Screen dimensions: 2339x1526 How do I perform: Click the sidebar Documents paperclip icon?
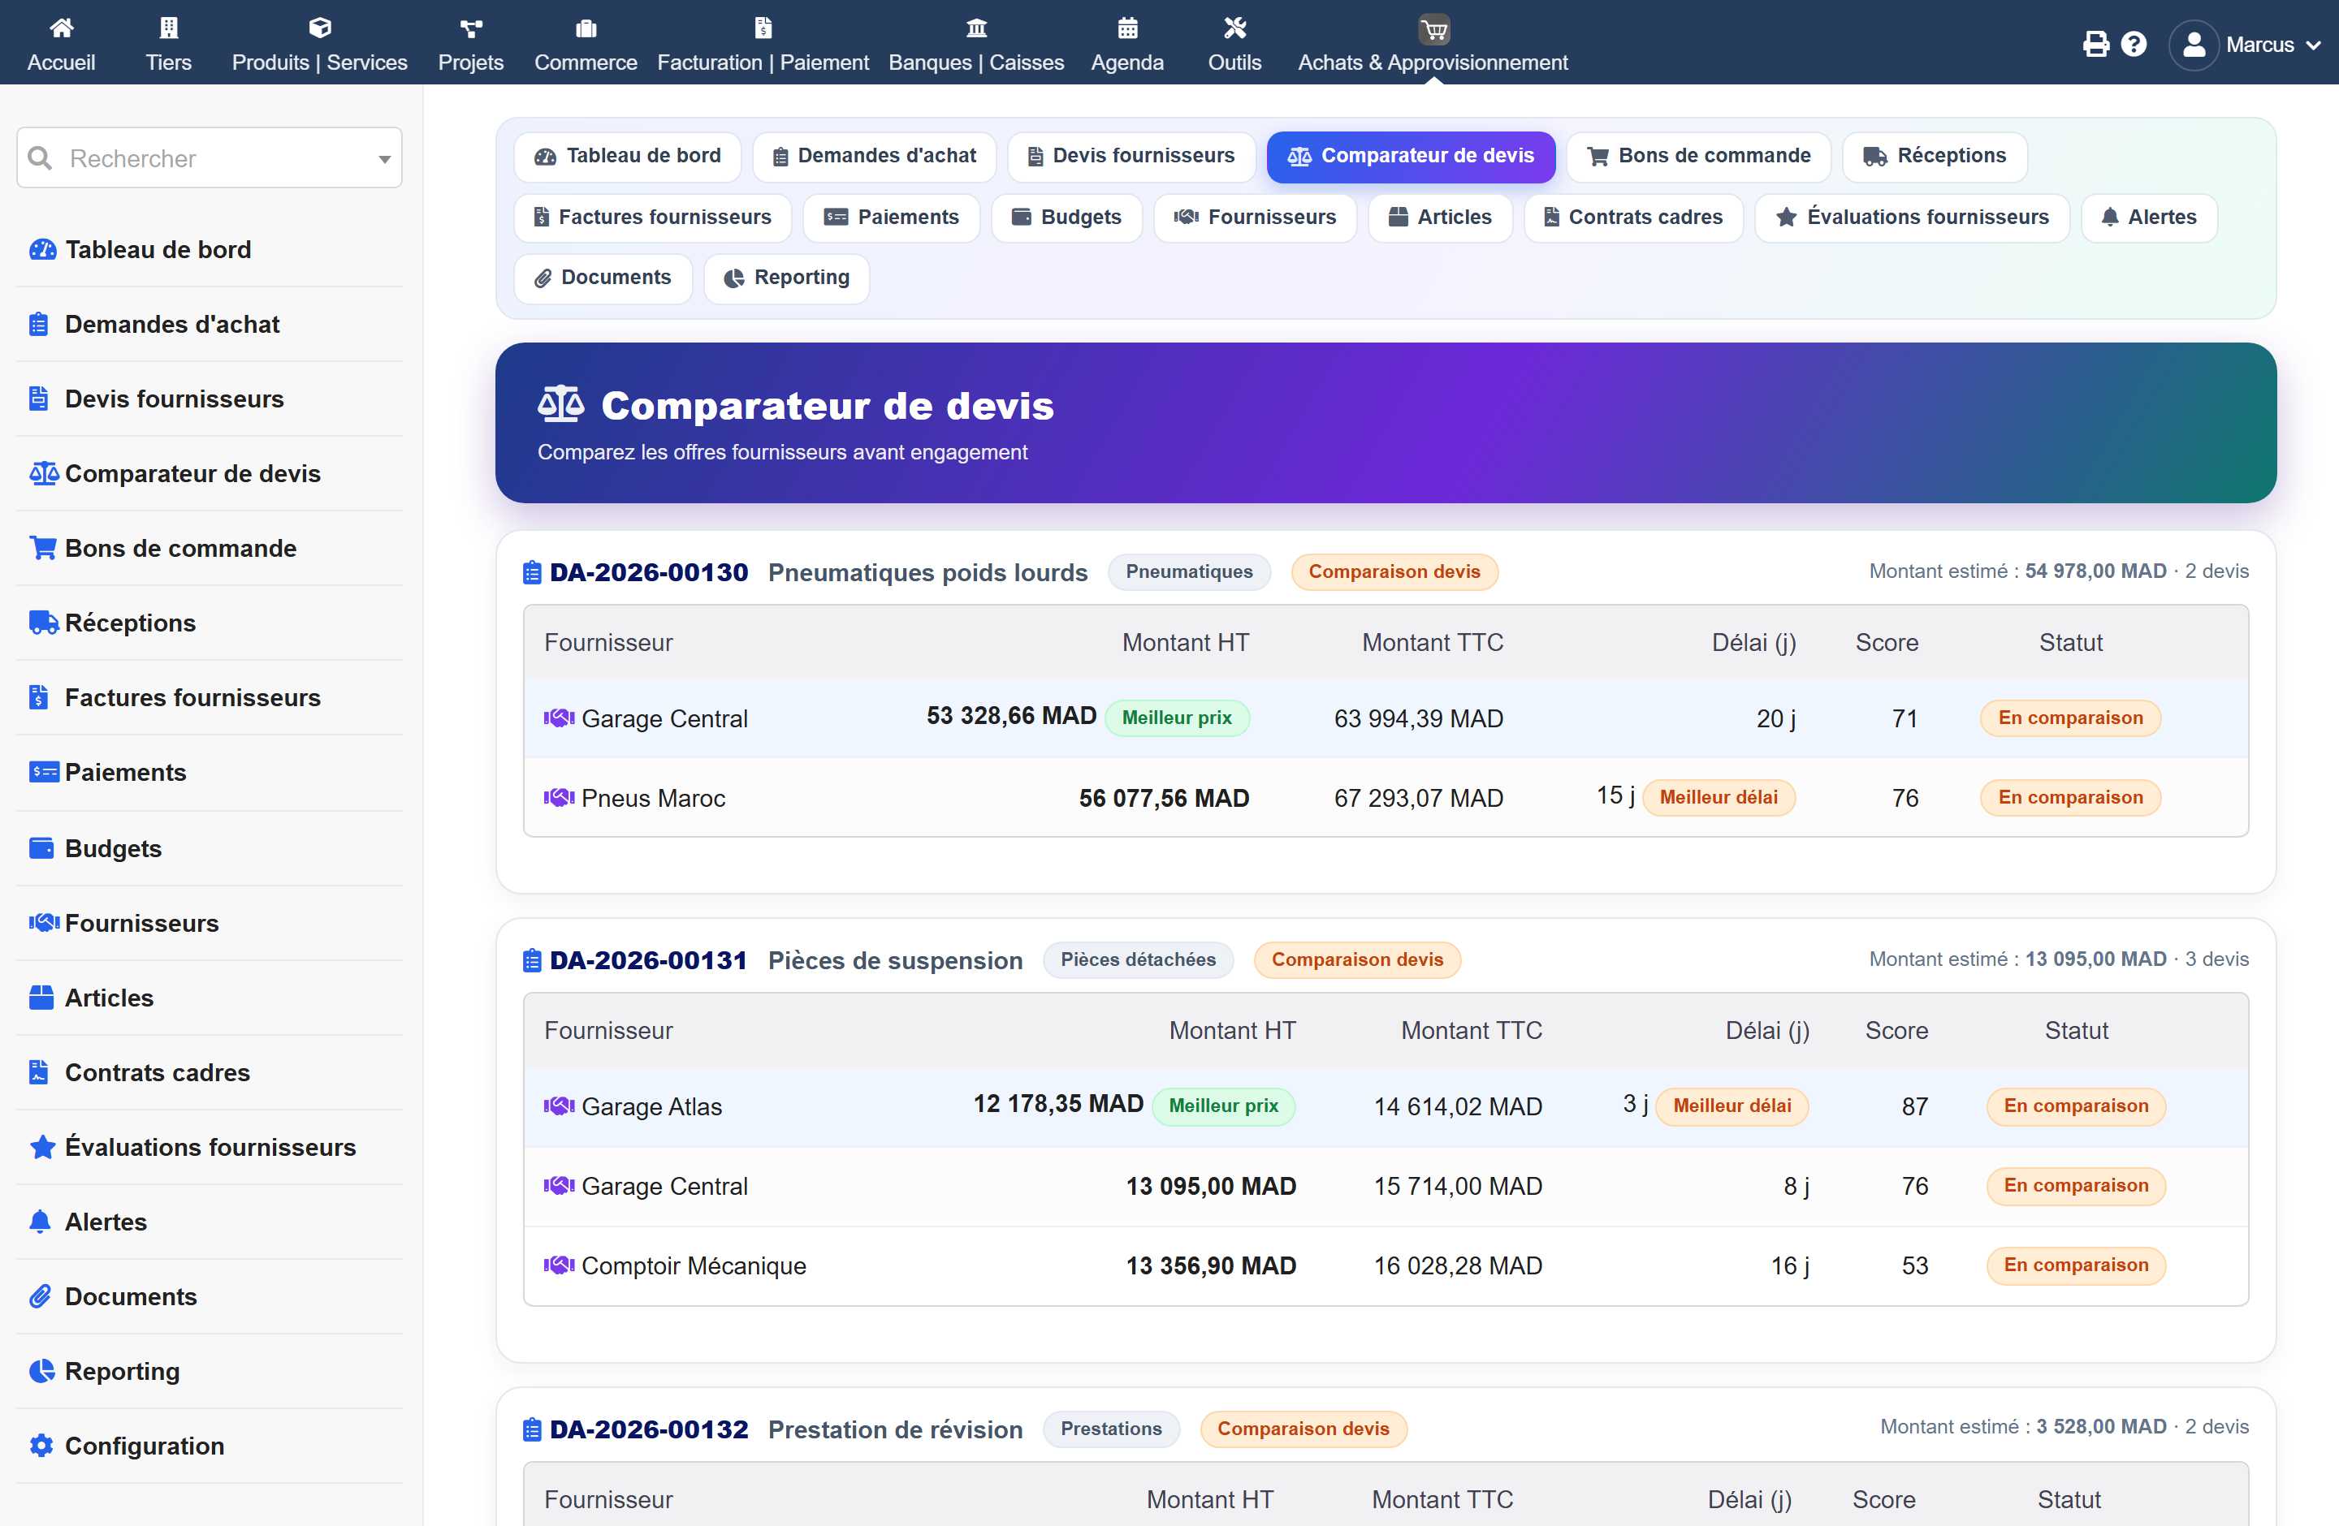[x=39, y=1295]
